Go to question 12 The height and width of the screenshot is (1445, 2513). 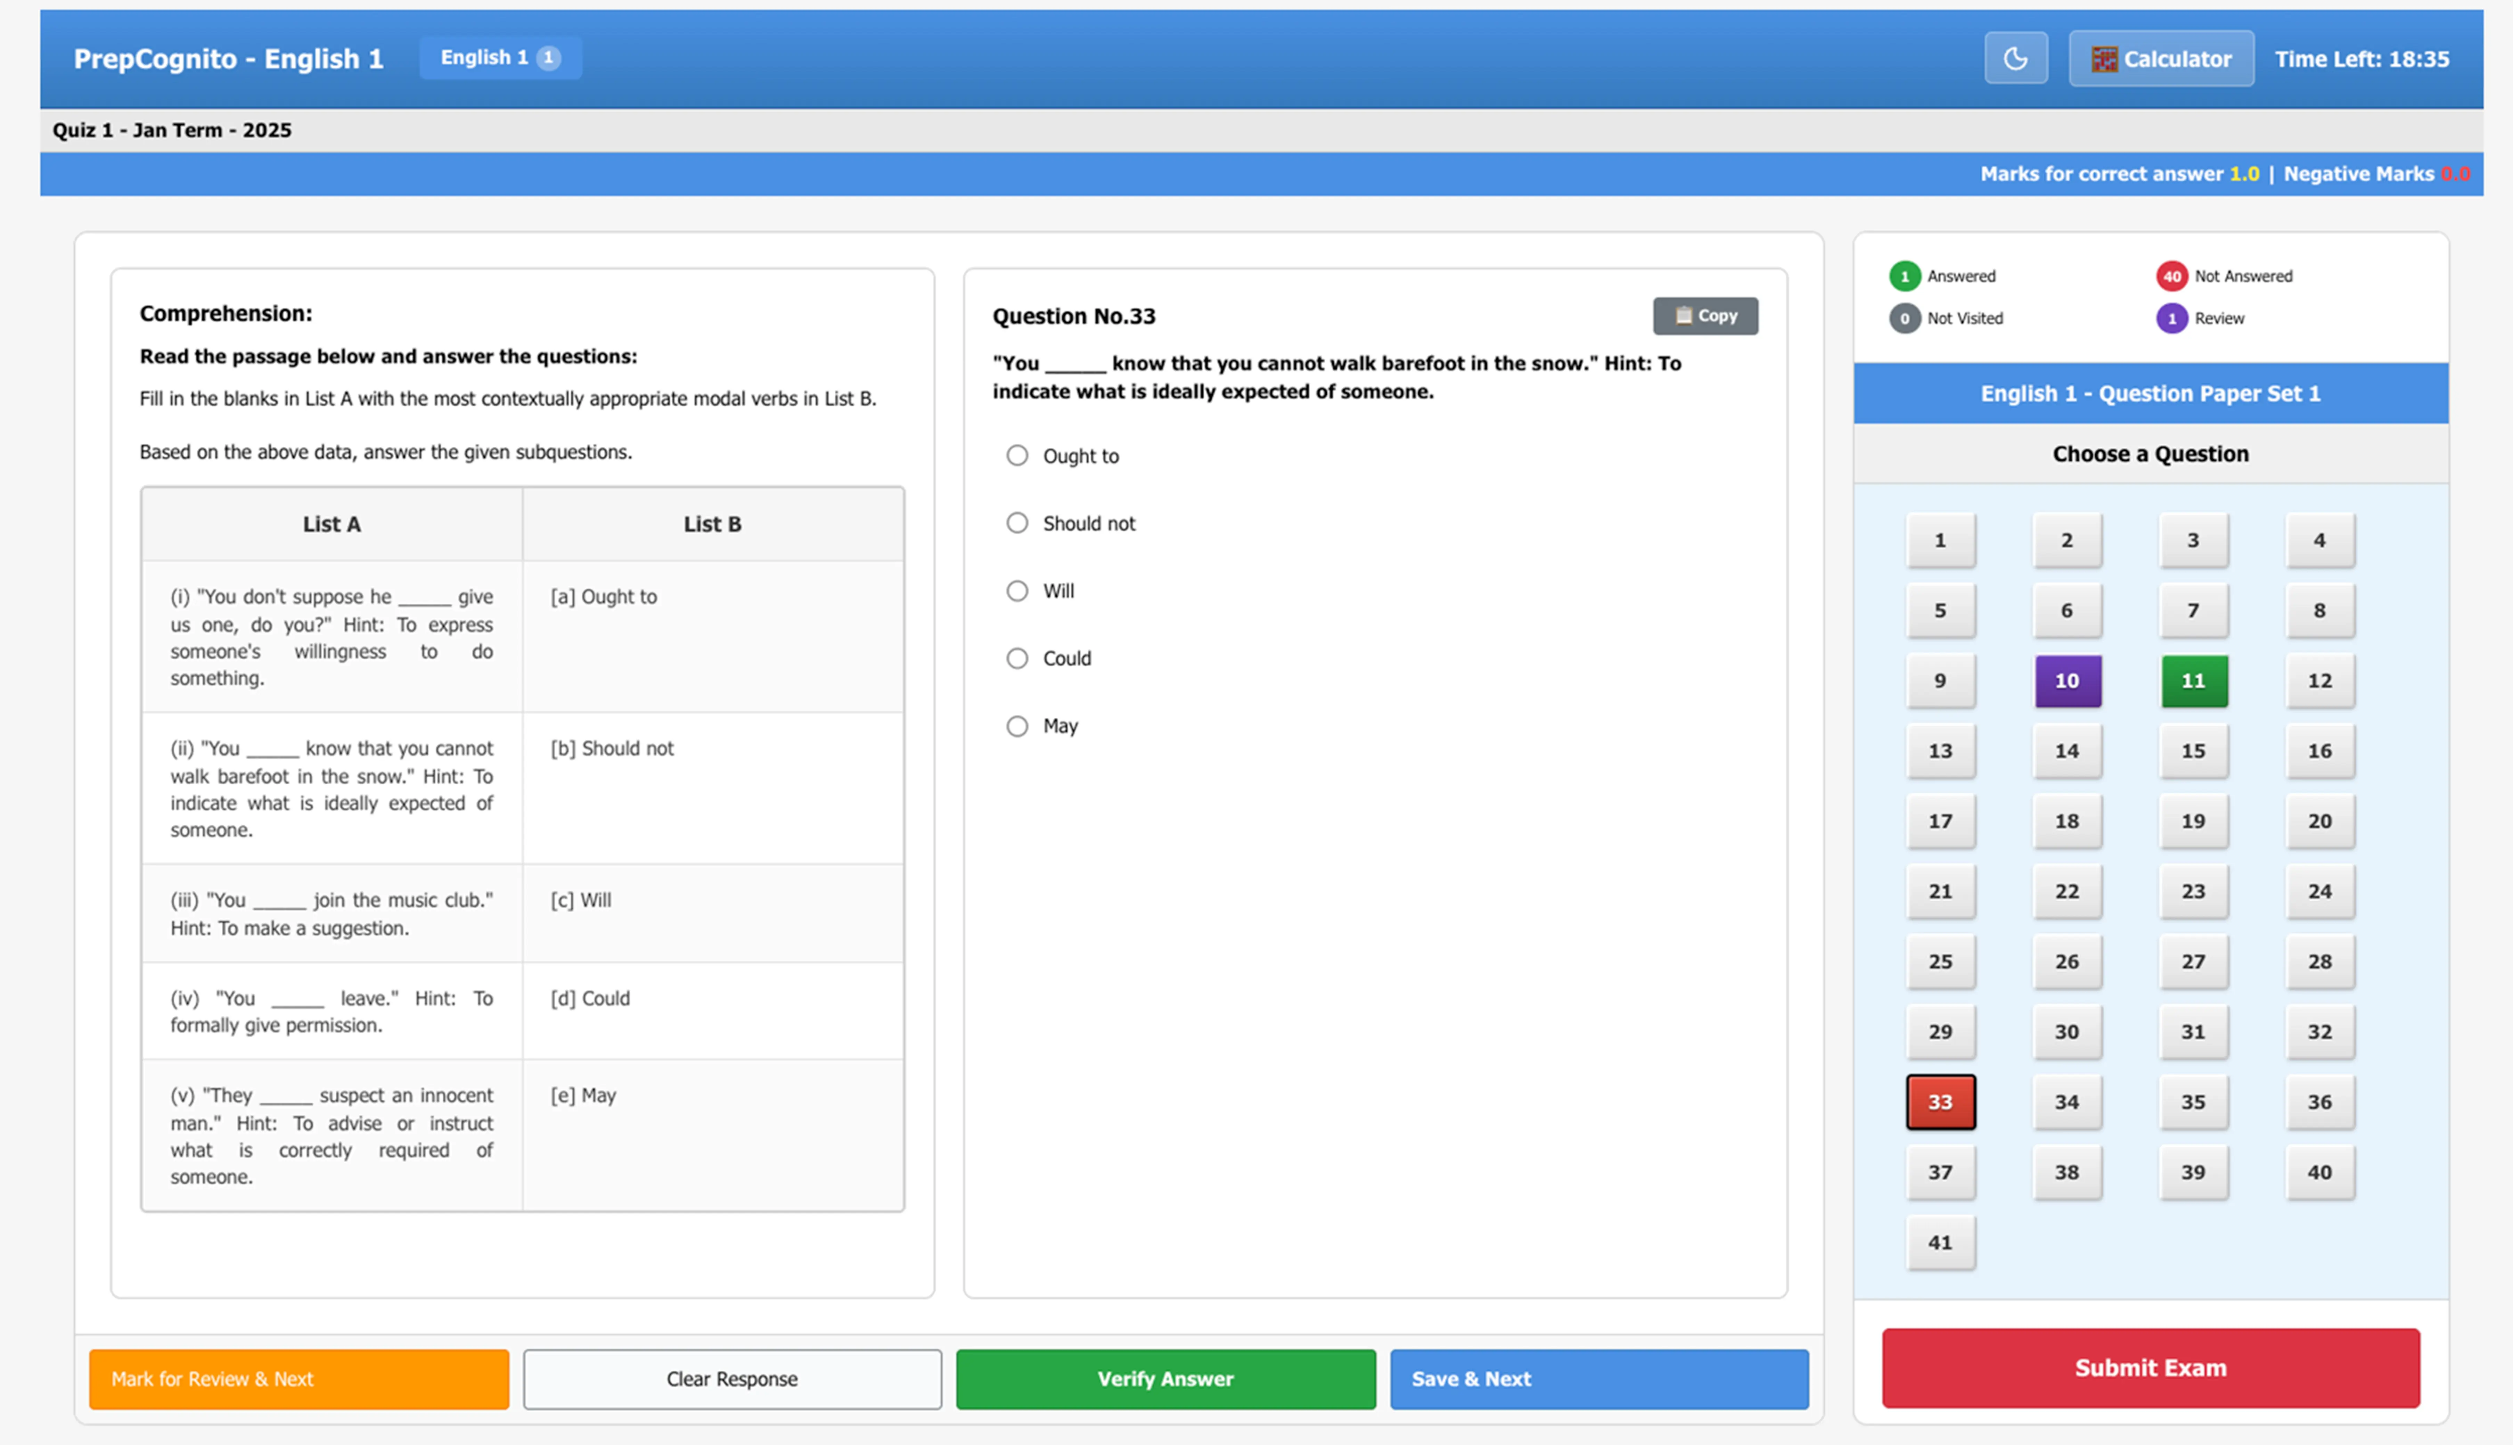point(2319,681)
